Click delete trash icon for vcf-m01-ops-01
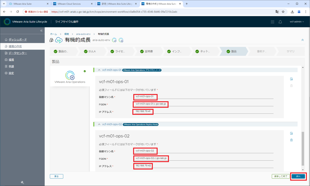The width and height of the screenshot is (310, 186). [x=291, y=86]
